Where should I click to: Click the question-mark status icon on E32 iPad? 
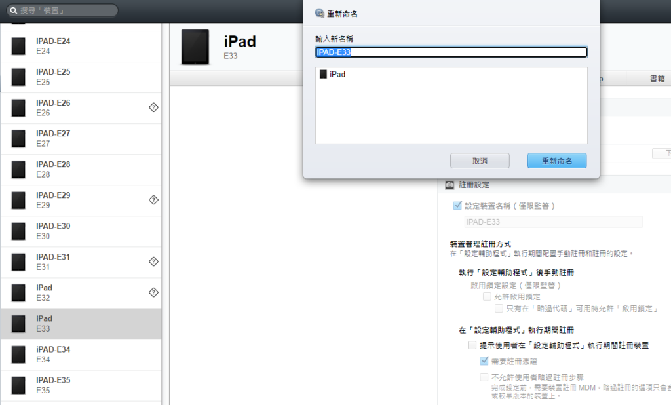tap(153, 292)
